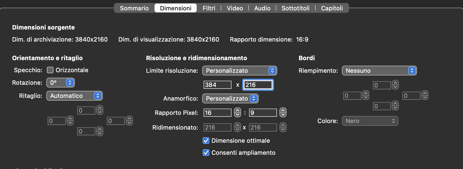Click the top crop value field under Ritaglio
The width and height of the screenshot is (463, 169).
point(86,110)
